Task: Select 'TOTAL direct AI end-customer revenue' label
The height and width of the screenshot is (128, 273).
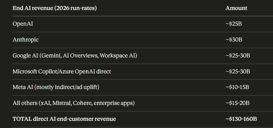Action: pyautogui.click(x=64, y=119)
